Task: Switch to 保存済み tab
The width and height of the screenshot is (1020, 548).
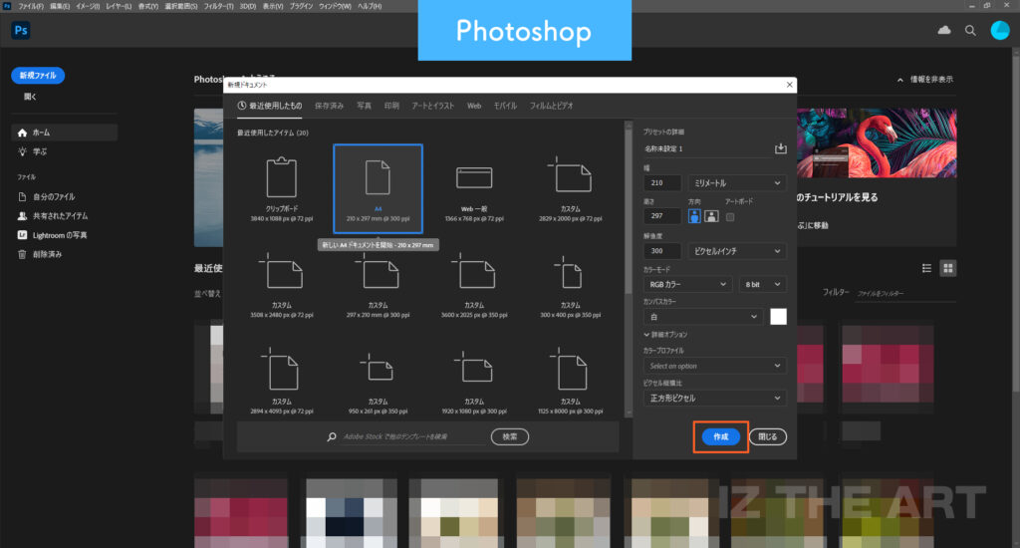Action: coord(329,106)
